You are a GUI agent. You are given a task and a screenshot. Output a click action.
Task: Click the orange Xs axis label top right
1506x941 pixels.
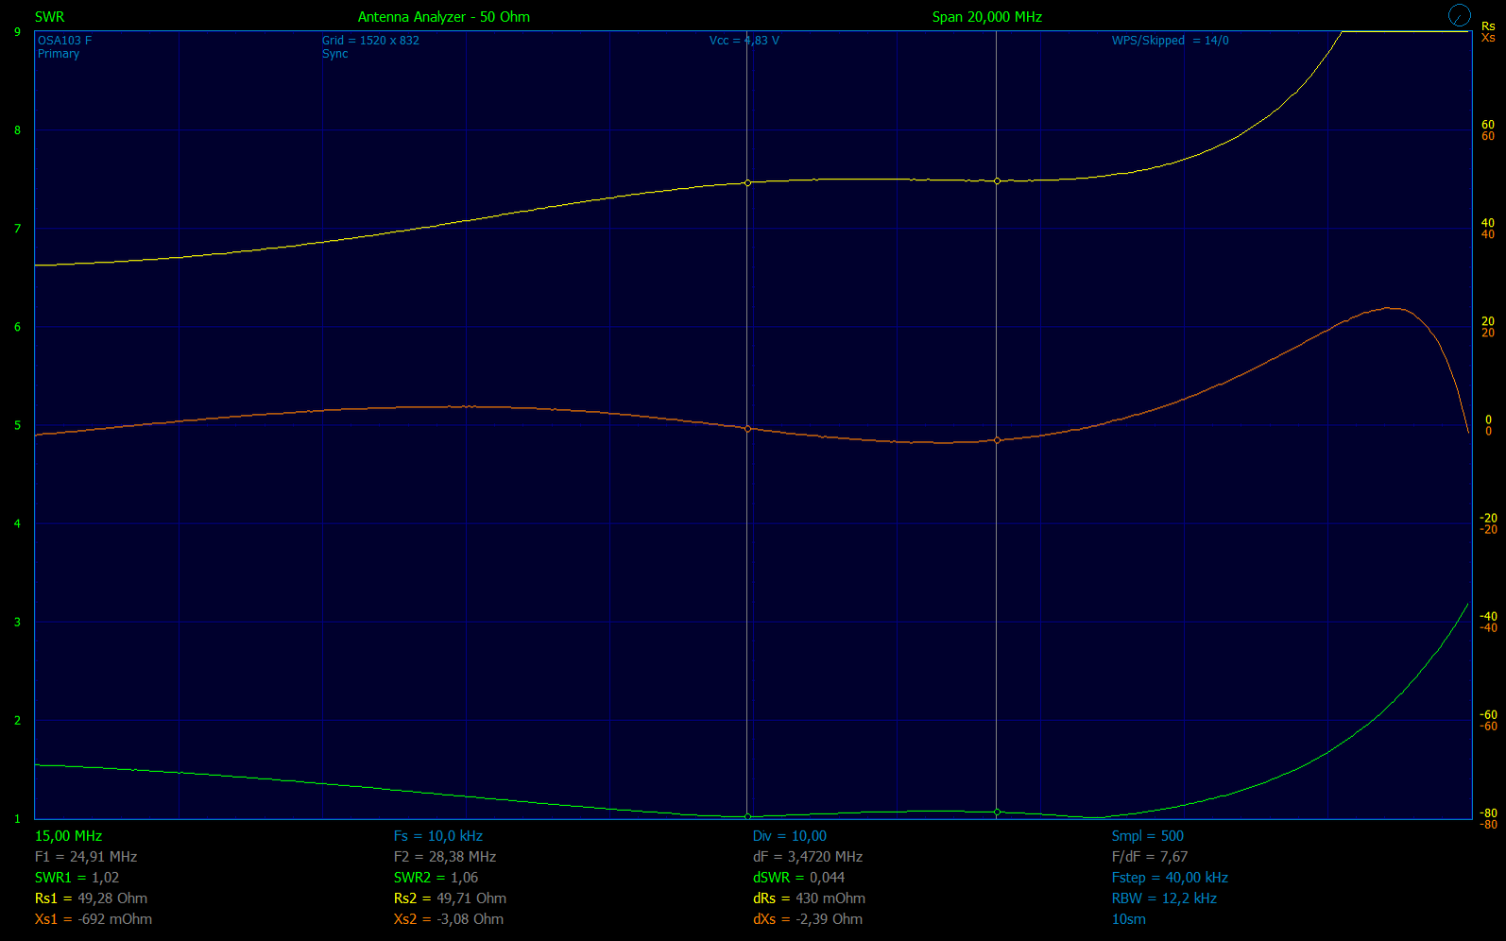(1488, 38)
